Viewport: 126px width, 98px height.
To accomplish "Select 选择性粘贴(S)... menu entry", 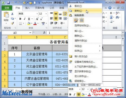I will click(85, 26).
